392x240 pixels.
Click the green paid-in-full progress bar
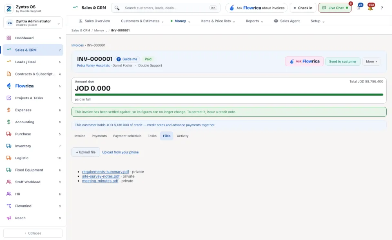click(x=229, y=95)
